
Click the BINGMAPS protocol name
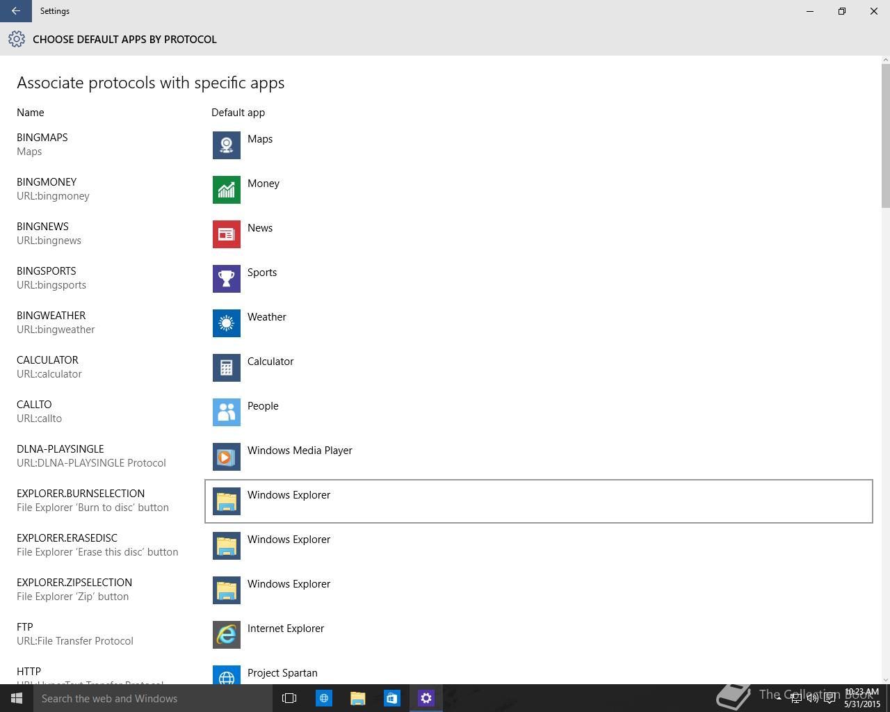click(x=42, y=137)
